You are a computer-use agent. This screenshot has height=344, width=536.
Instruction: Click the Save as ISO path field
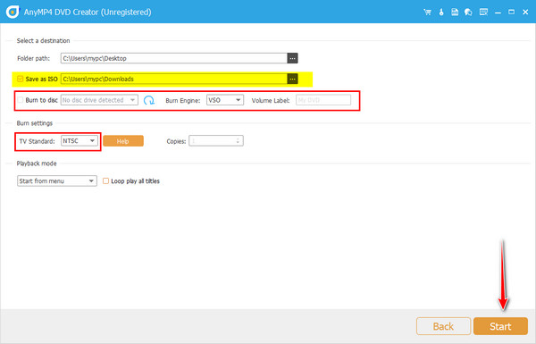(174, 79)
